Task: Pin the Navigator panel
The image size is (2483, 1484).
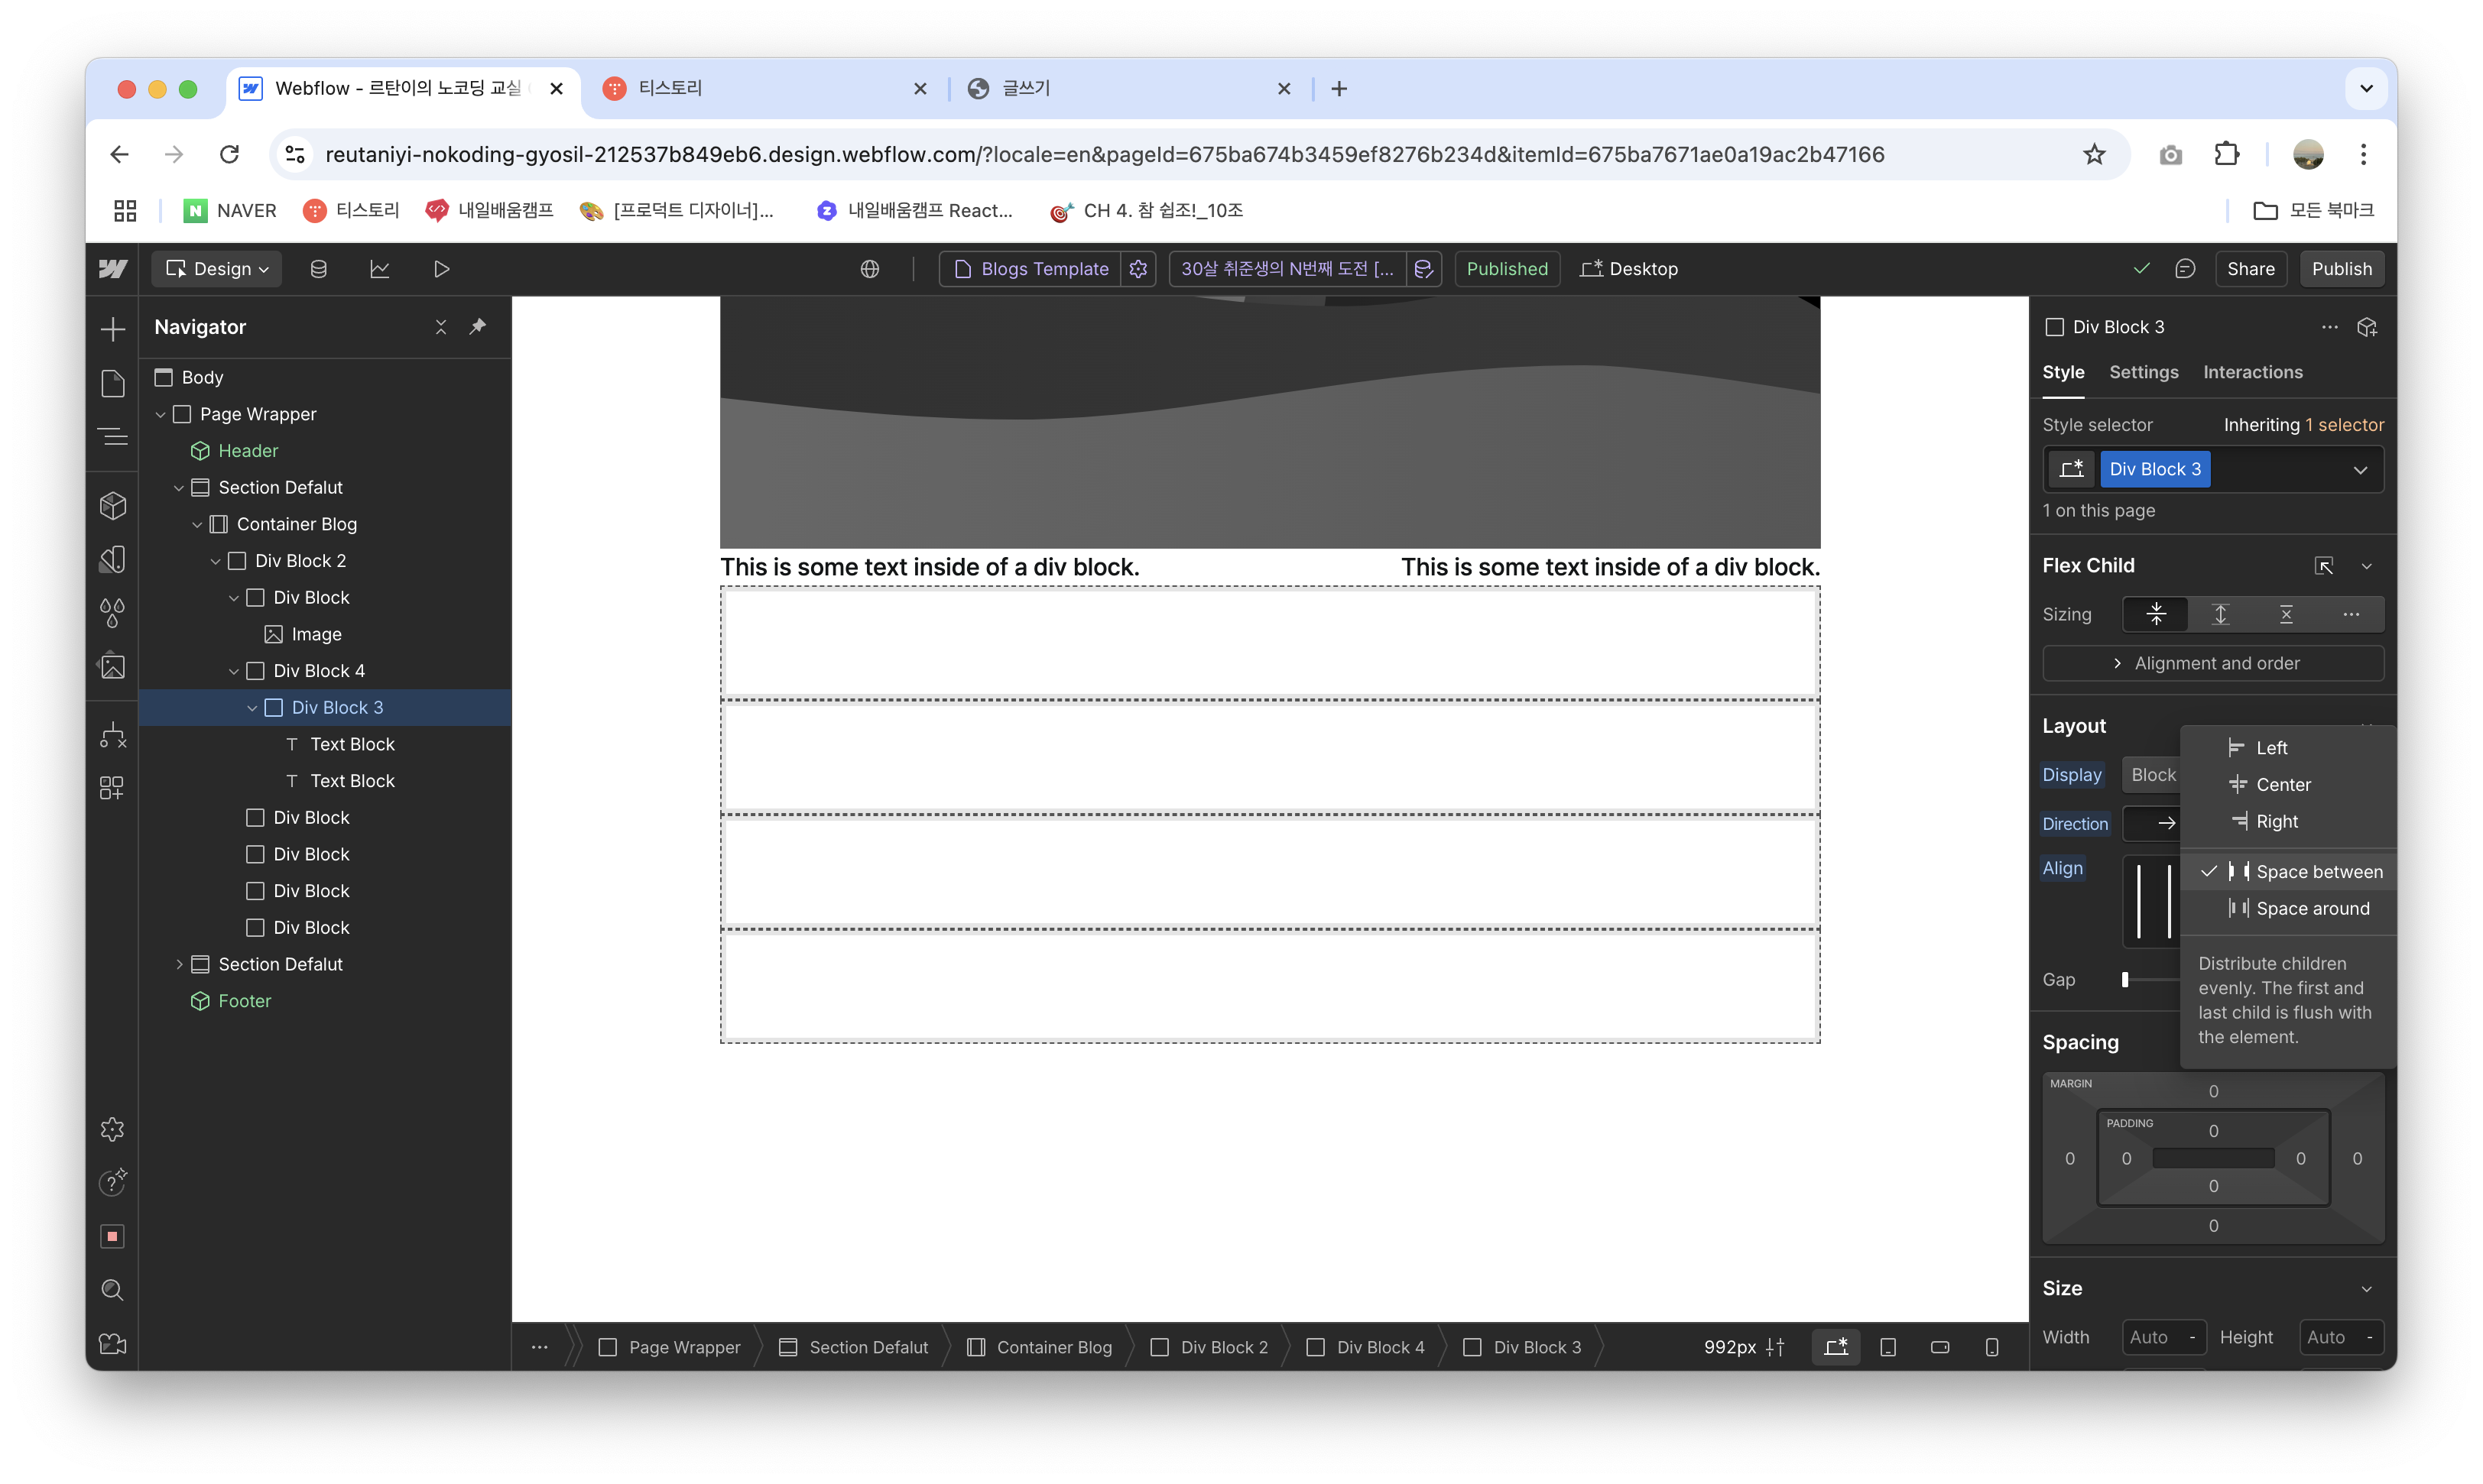Action: pyautogui.click(x=479, y=327)
